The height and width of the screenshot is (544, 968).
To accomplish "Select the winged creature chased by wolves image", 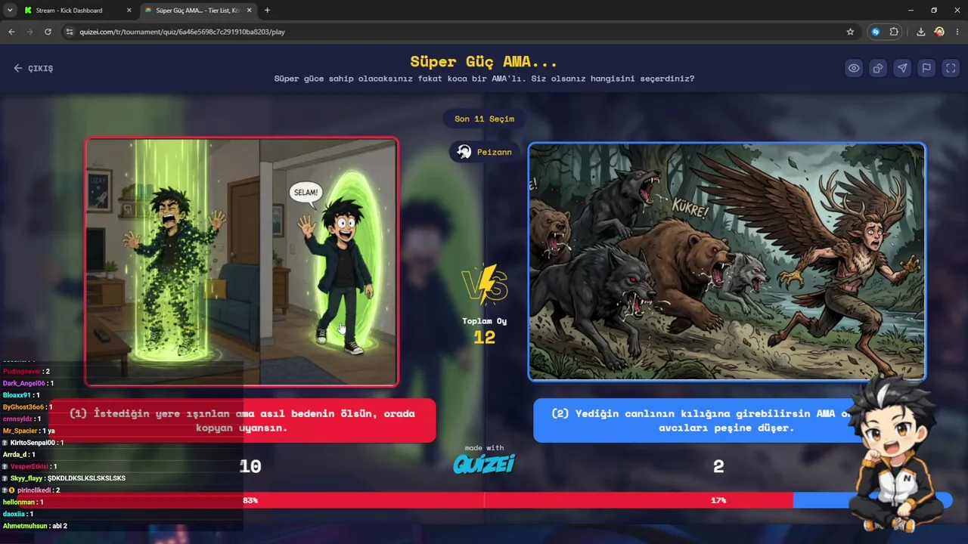I will (727, 261).
